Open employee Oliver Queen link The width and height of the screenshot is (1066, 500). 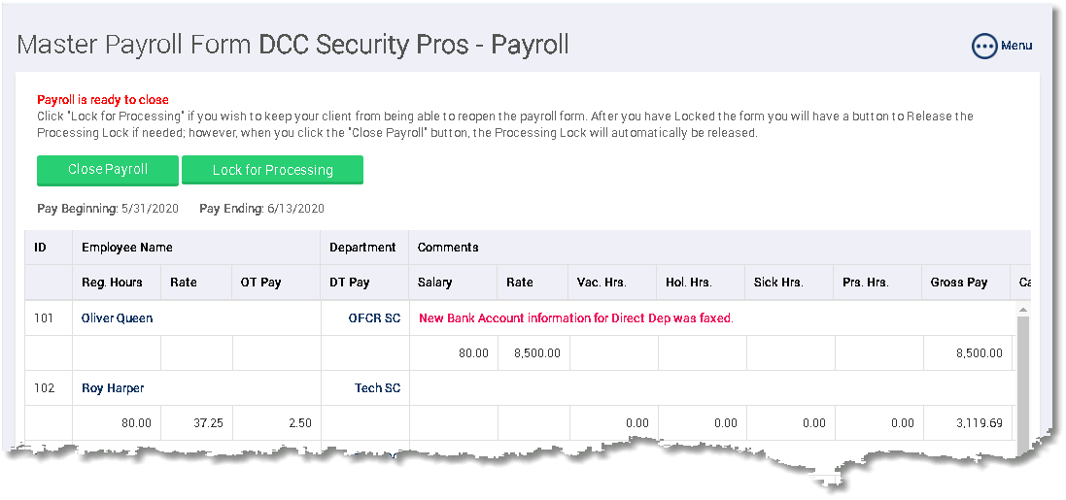click(x=117, y=317)
